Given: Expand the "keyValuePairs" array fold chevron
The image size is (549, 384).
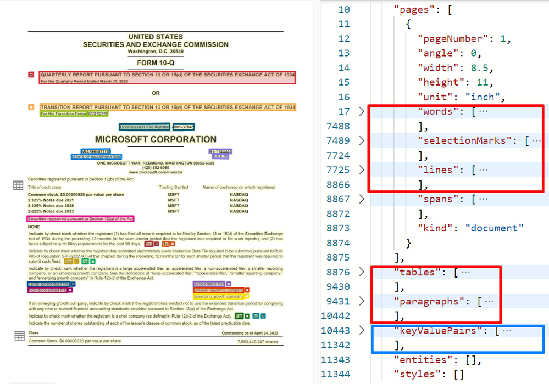Looking at the screenshot, I should pyautogui.click(x=362, y=330).
